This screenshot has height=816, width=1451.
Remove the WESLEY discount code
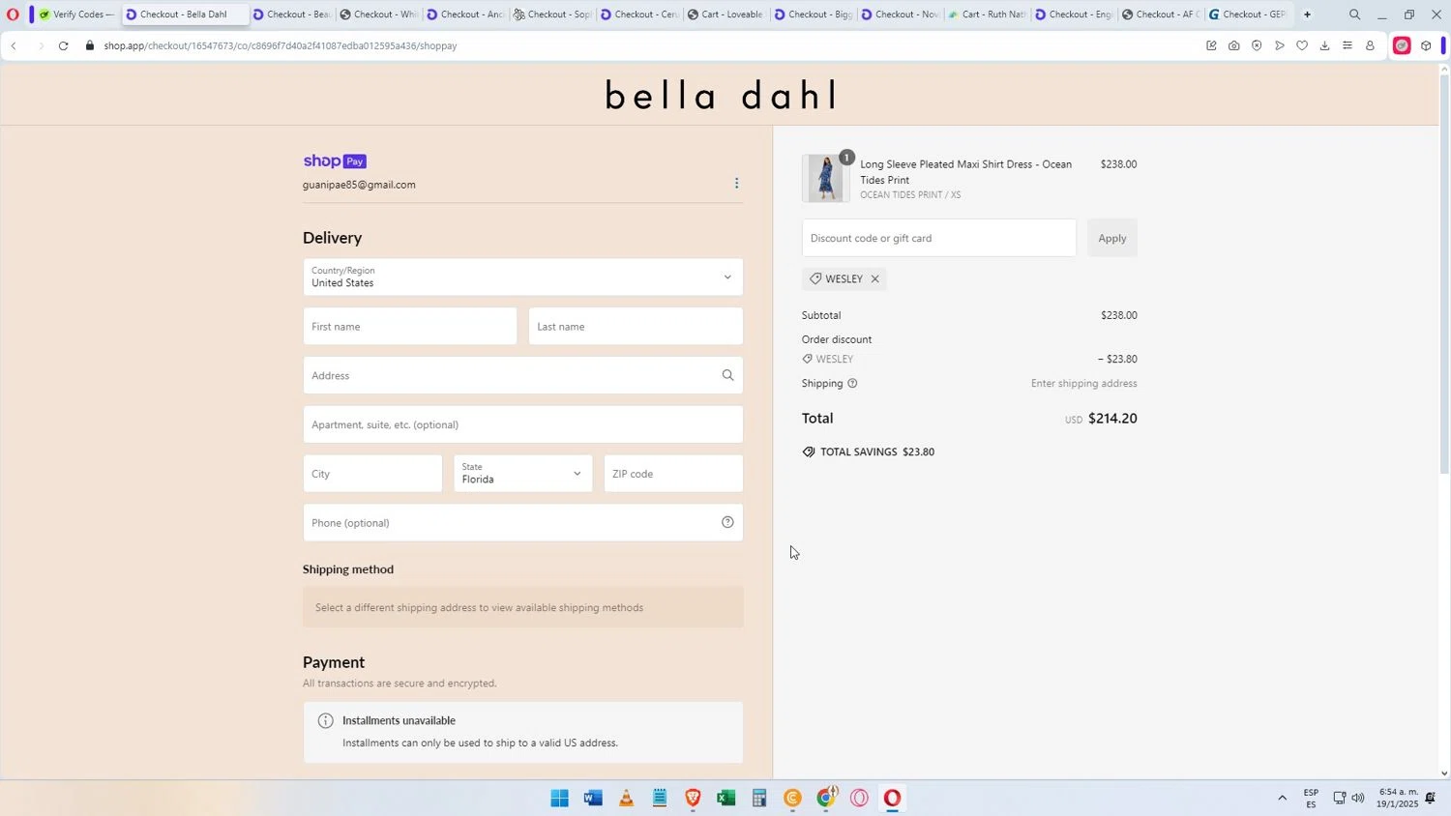(874, 278)
